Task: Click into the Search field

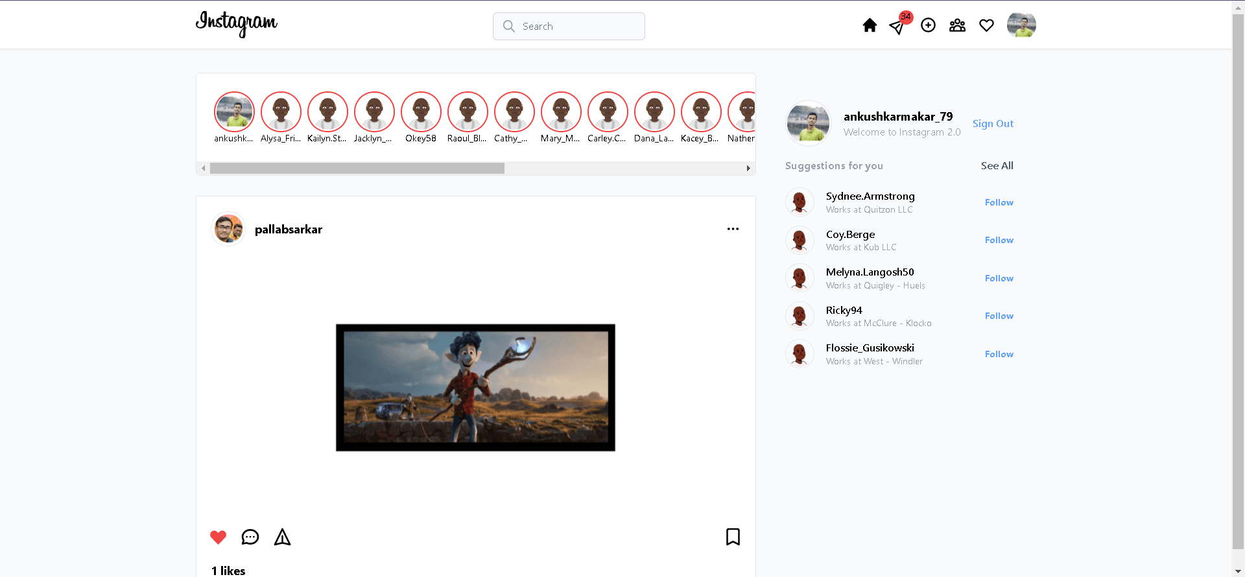Action: (x=569, y=27)
